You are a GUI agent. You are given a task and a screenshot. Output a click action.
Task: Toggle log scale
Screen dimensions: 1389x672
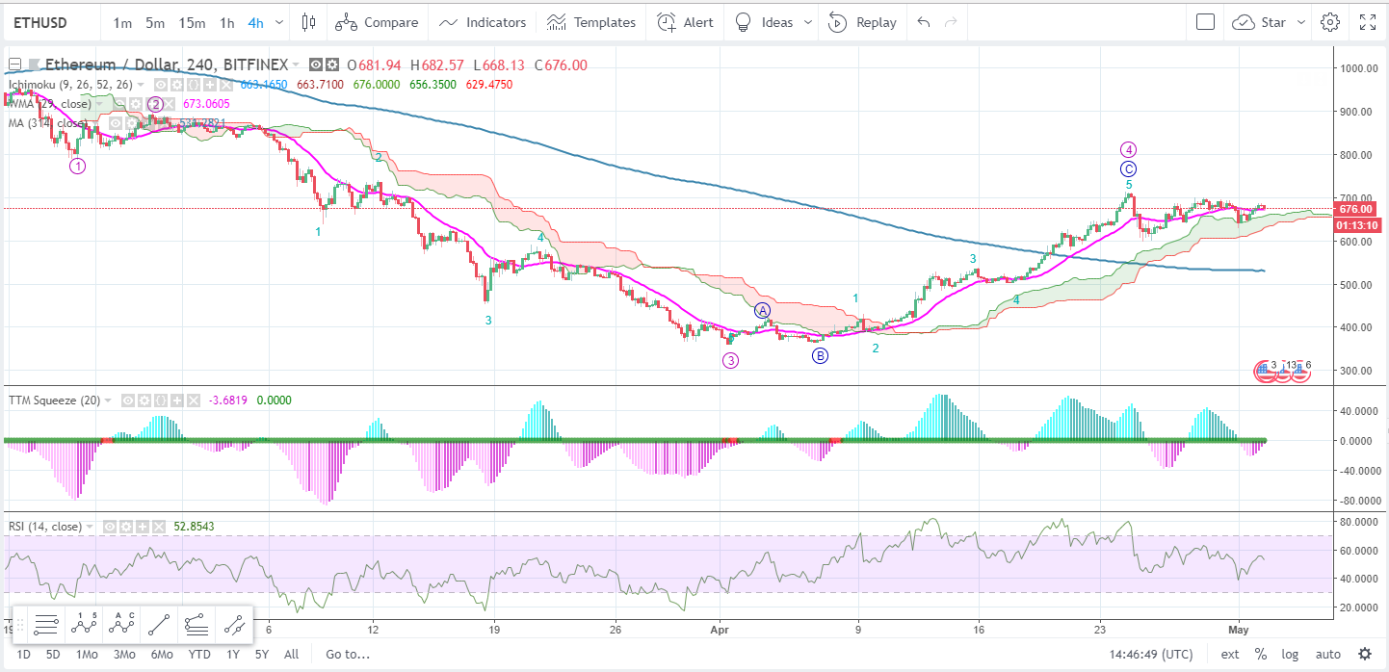pos(1290,654)
